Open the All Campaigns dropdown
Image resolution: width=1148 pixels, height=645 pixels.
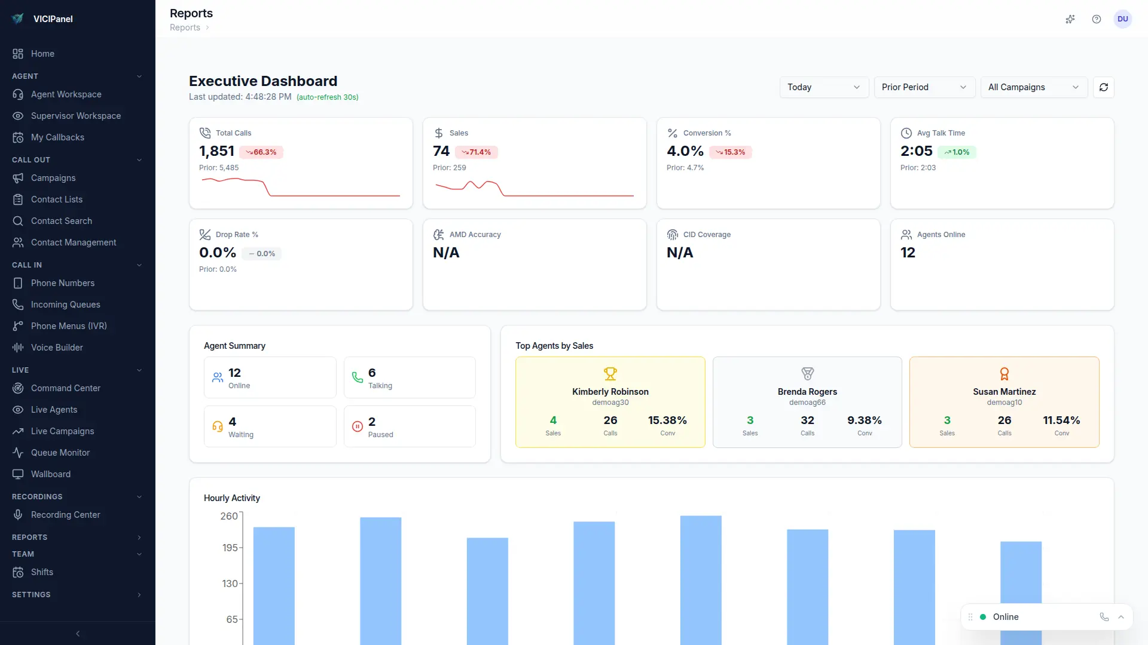(1033, 87)
